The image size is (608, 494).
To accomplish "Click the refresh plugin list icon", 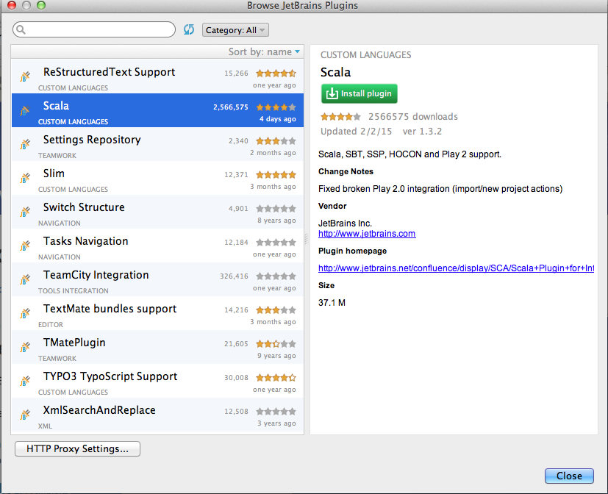I will (189, 29).
